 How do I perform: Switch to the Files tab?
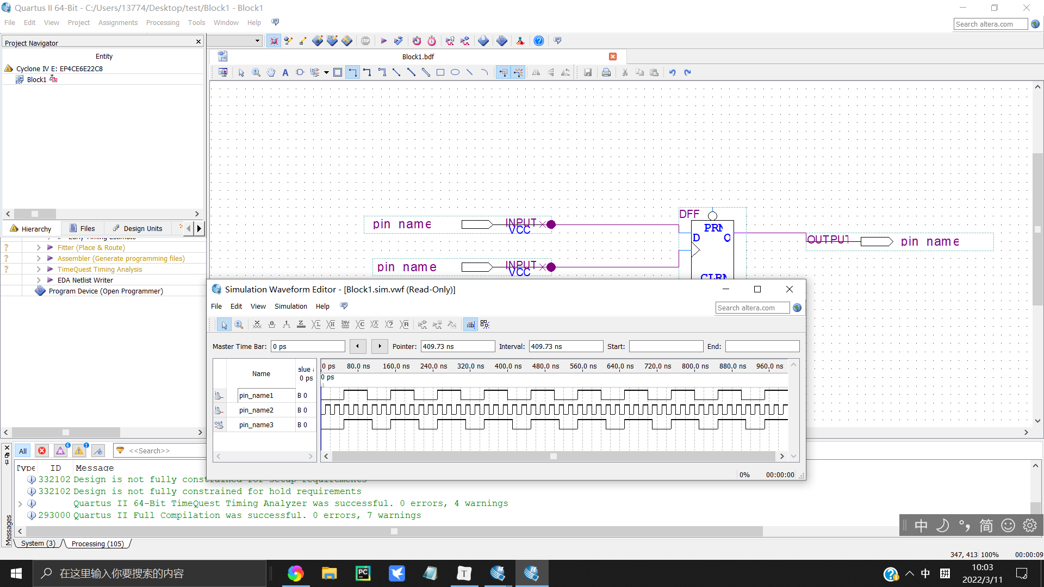click(x=83, y=228)
